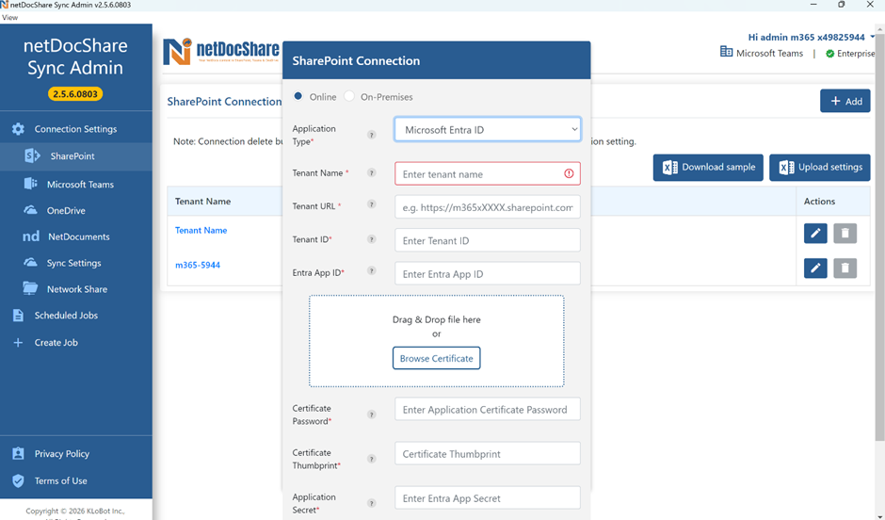Click the Create Job plus icon

tap(18, 343)
